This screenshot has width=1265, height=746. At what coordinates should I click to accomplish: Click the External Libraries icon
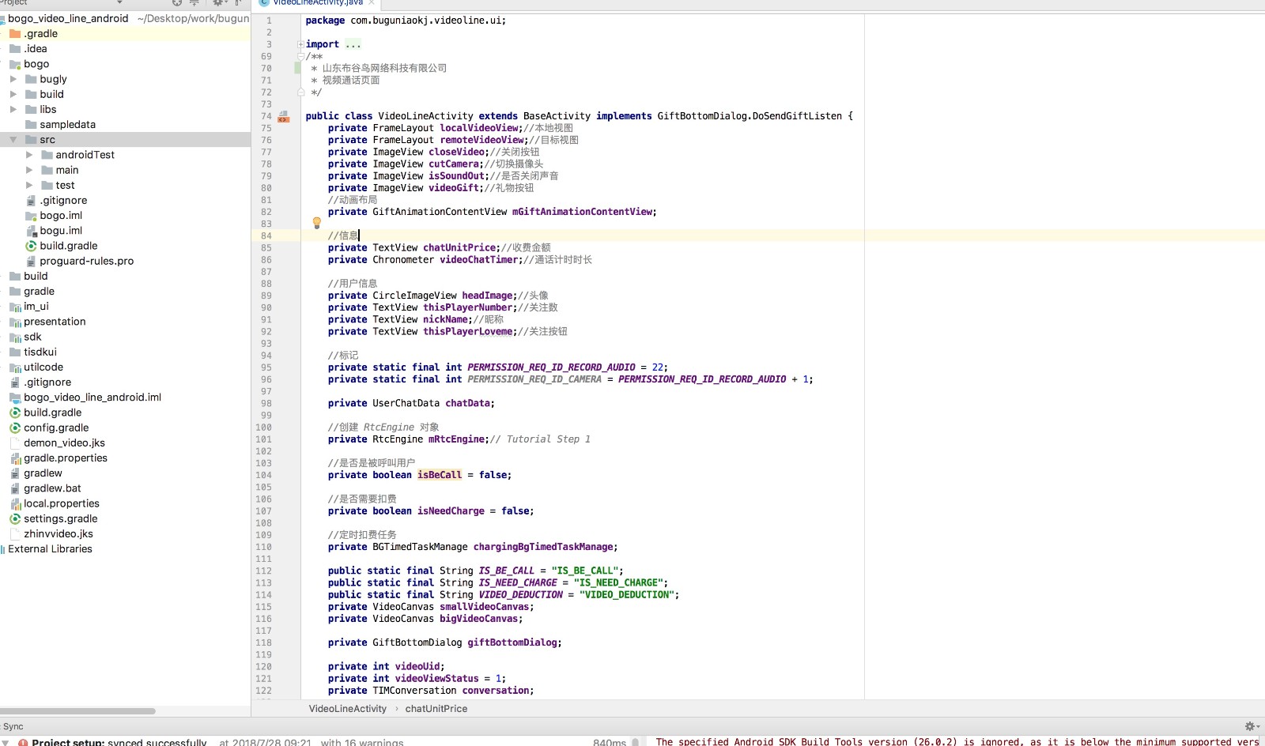pos(3,549)
